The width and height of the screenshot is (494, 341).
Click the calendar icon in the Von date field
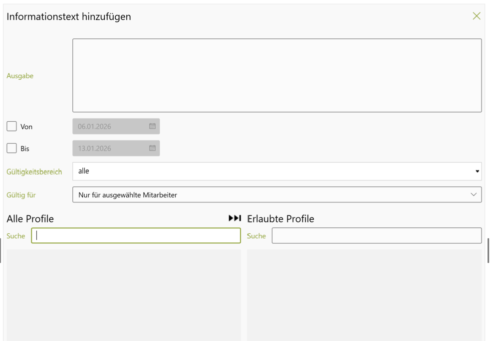[x=152, y=127]
